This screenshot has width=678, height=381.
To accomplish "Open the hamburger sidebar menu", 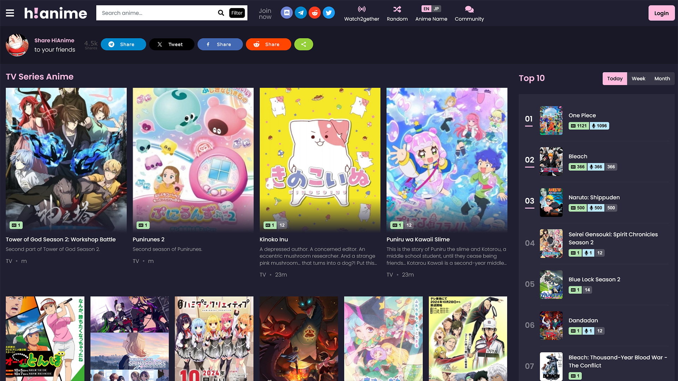I will 10,13.
